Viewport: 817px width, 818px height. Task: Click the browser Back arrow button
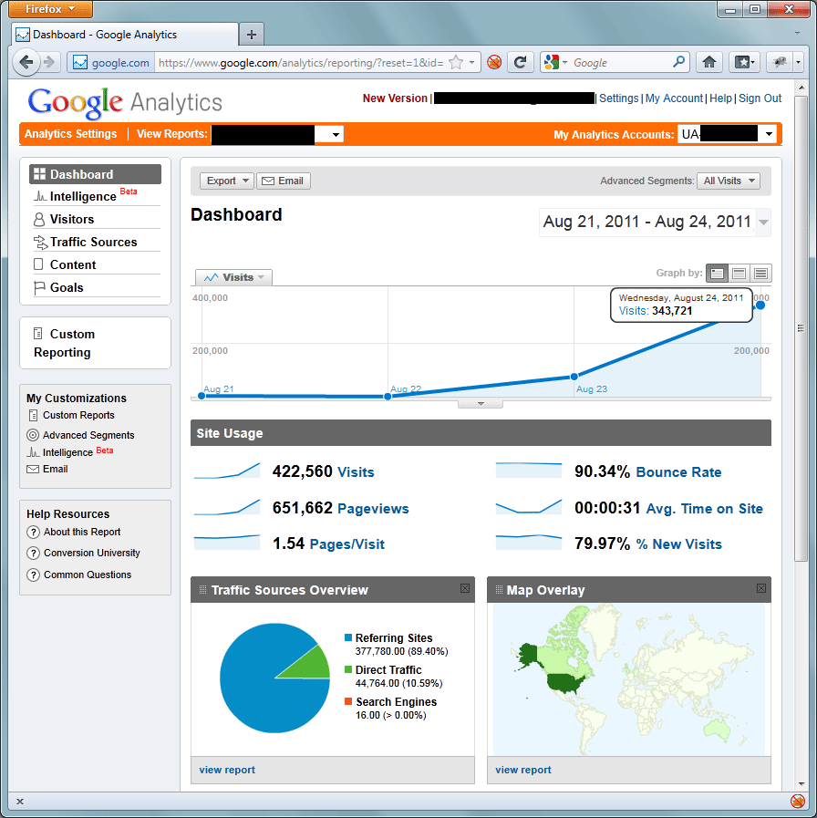click(26, 63)
